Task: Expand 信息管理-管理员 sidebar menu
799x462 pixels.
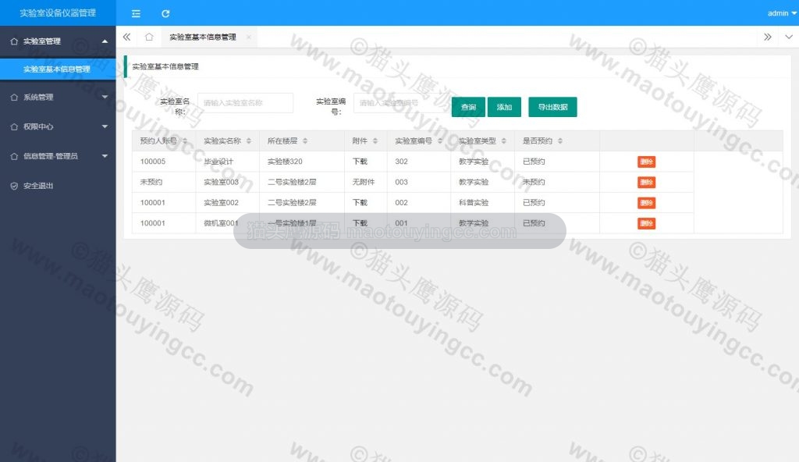Action: tap(58, 156)
